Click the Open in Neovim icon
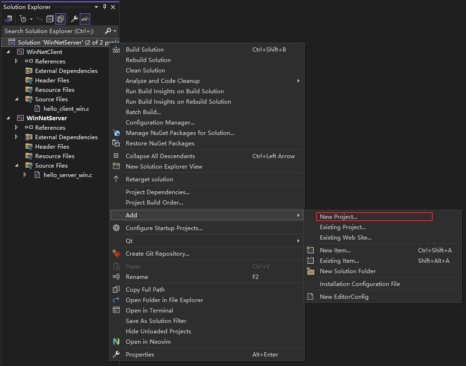This screenshot has width=466, height=366. [116, 341]
